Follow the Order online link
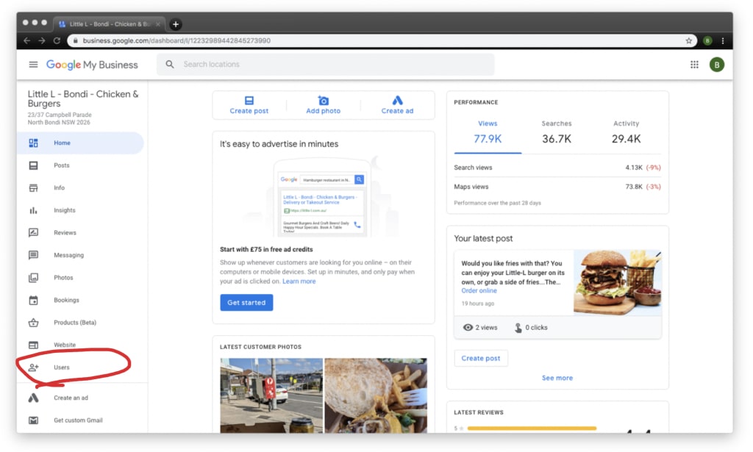The image size is (753, 452). click(479, 291)
